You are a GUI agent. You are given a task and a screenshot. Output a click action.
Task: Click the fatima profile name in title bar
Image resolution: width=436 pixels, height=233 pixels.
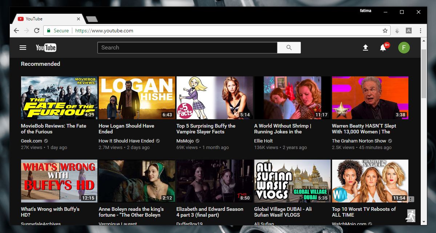(366, 11)
